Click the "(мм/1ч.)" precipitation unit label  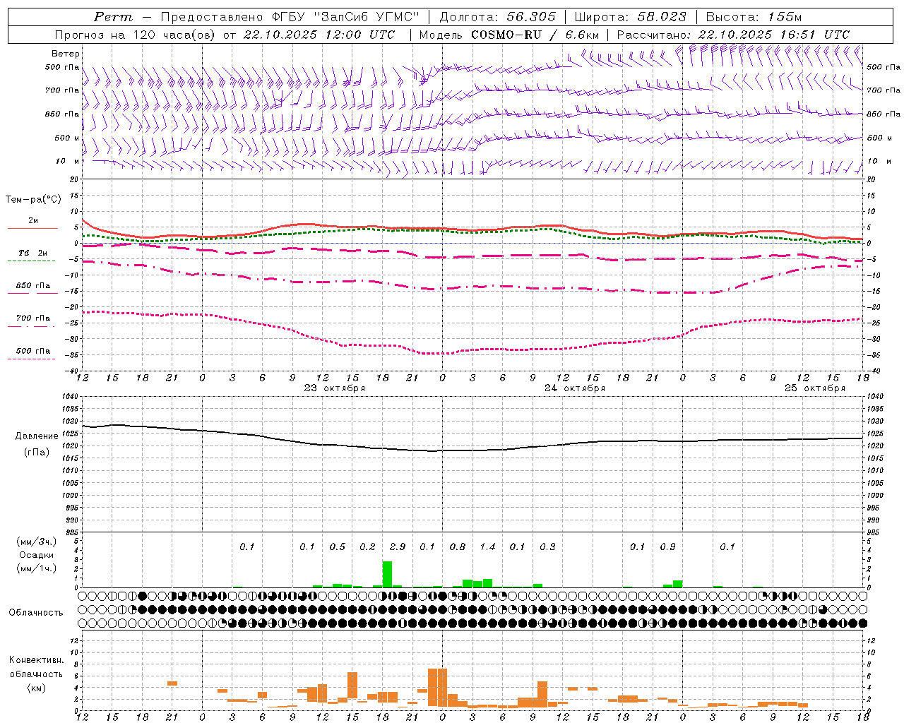pos(37,568)
